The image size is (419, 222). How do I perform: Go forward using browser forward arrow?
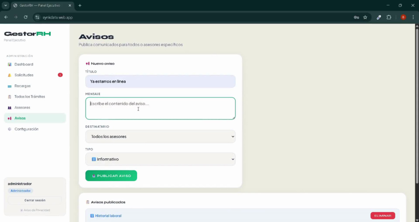(16, 17)
